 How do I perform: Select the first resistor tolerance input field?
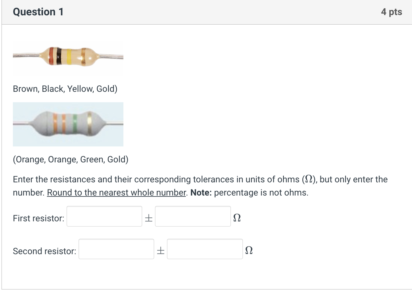[192, 216]
